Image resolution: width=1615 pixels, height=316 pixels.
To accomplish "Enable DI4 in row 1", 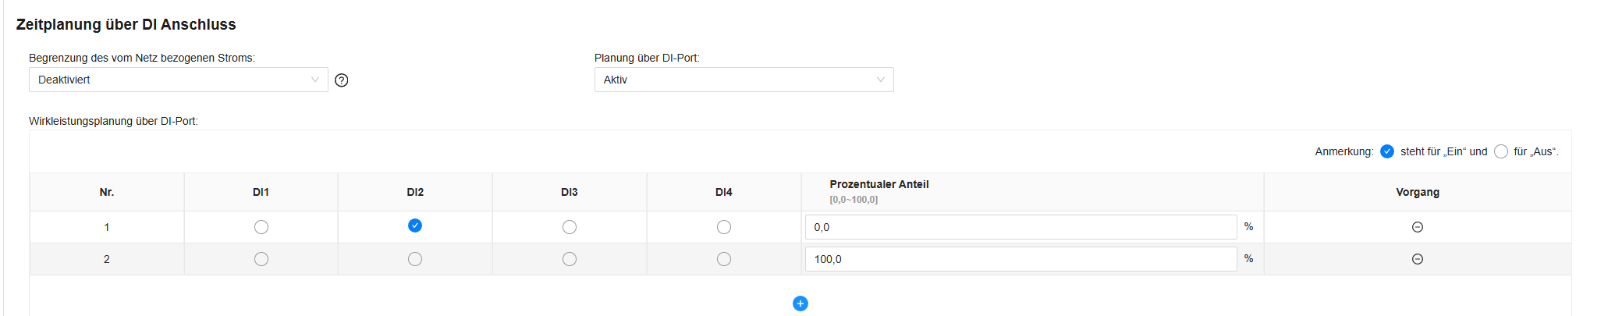I will coord(724,227).
